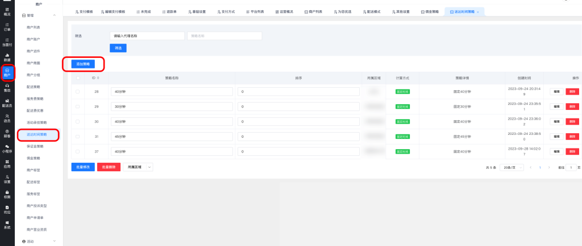
Task: Open the 配送员 (Courier) sidebar icon
Action: point(7,103)
